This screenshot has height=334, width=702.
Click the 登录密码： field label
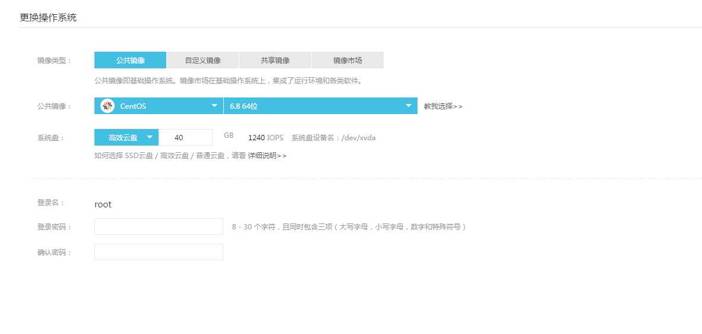[54, 227]
